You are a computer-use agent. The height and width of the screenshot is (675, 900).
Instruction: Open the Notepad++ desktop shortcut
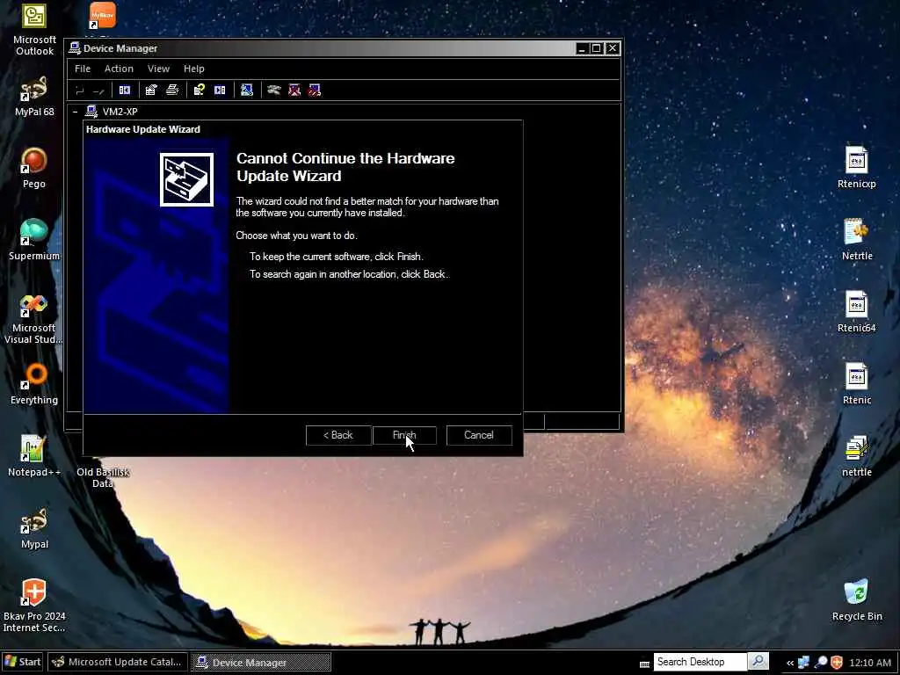coord(34,456)
